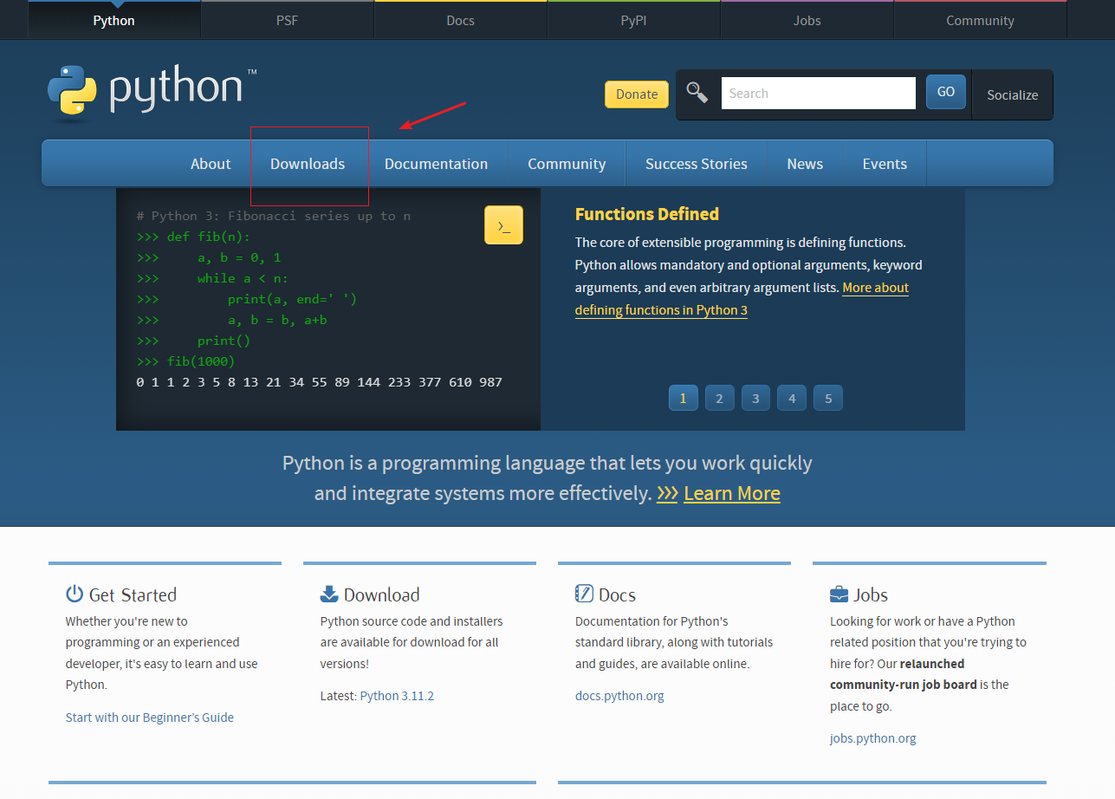Open the Events navigation menu
The width and height of the screenshot is (1115, 799).
point(885,164)
